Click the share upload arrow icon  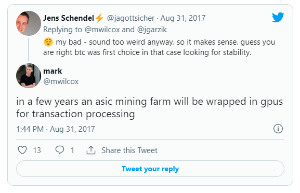click(91, 150)
